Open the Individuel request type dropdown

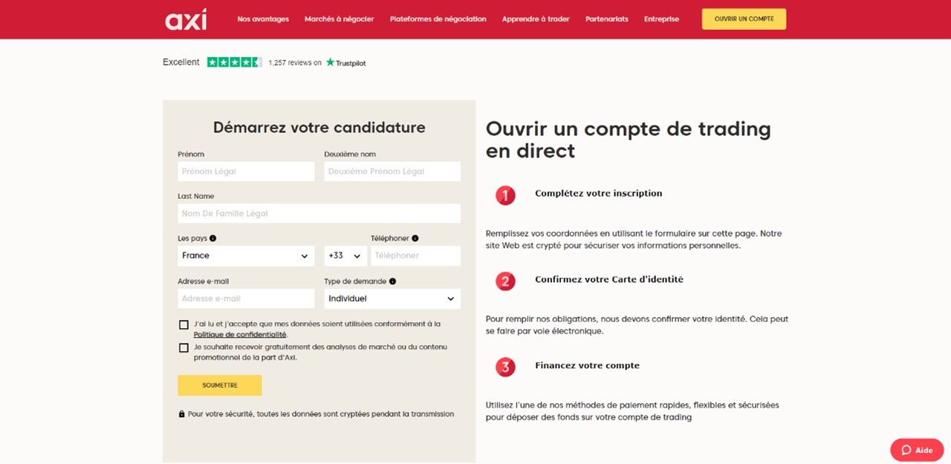[392, 299]
